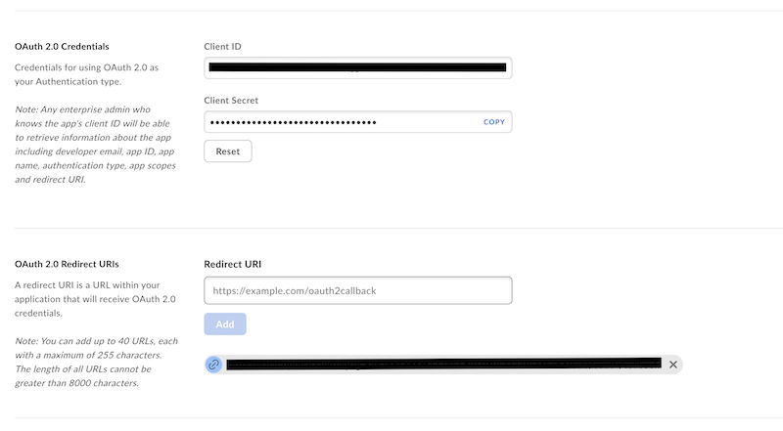The image size is (783, 431).
Task: Click the OAuth 2.0 Credentials heading
Action: (62, 46)
